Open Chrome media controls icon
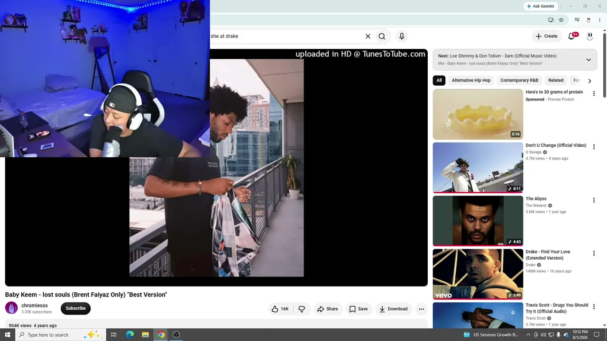This screenshot has height=341, width=607. click(x=577, y=20)
